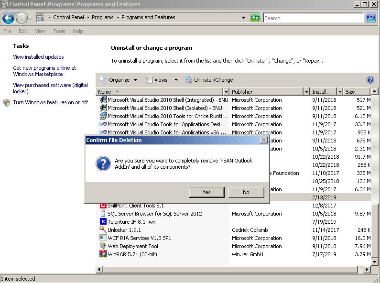Open the Install column filter dropdown
The height and width of the screenshot is (283, 380).
340,92
